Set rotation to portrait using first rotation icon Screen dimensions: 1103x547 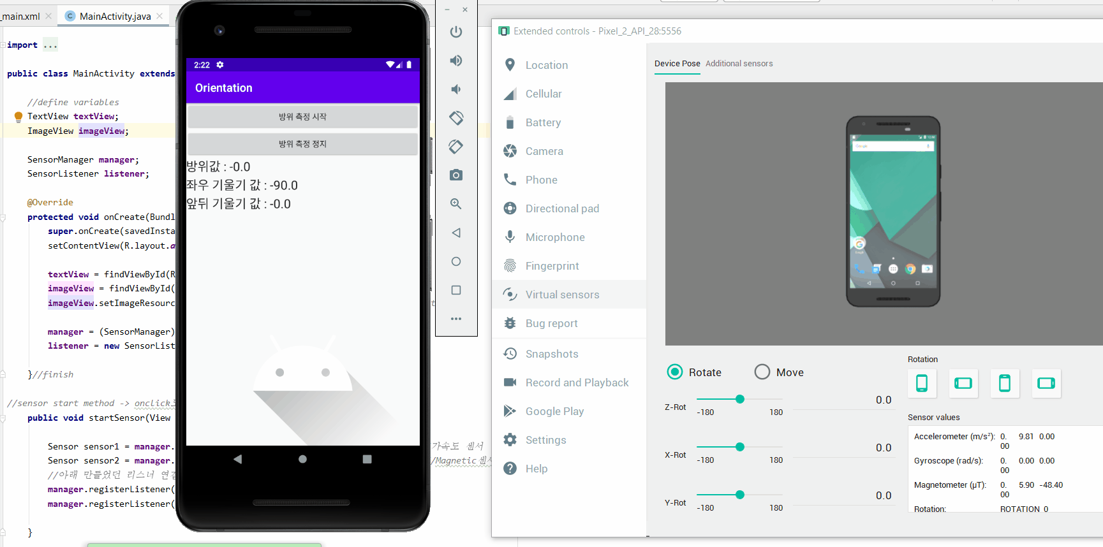point(922,383)
